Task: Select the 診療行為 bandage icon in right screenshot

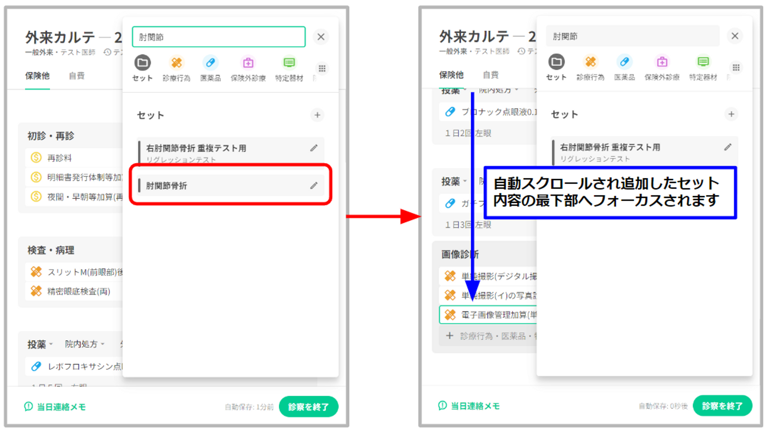Action: 590,62
